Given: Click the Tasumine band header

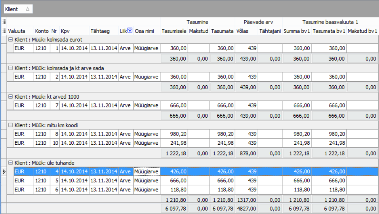Looking at the screenshot, I should coord(198,22).
